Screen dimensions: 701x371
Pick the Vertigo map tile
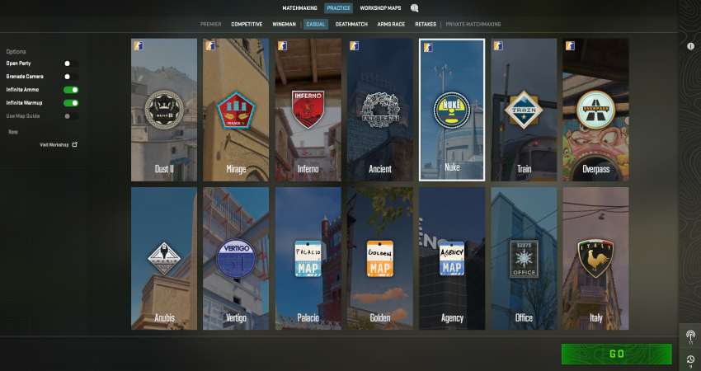(x=236, y=258)
